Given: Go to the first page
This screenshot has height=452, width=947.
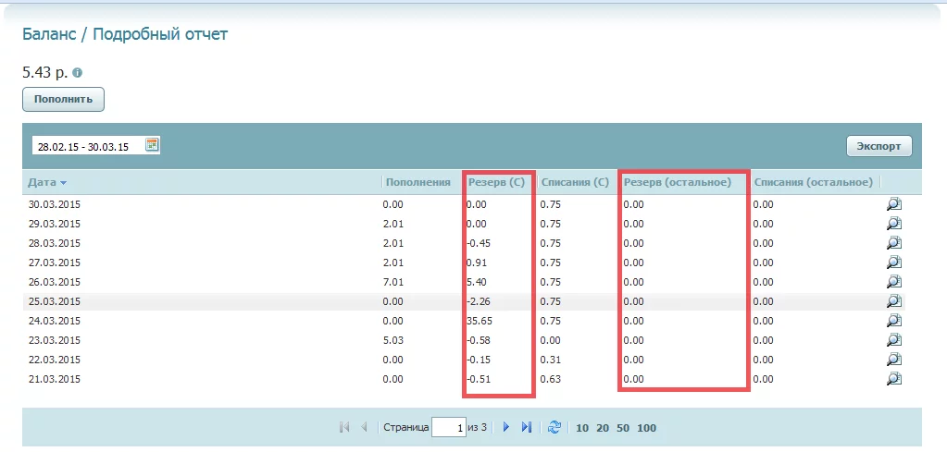Looking at the screenshot, I should pos(344,427).
